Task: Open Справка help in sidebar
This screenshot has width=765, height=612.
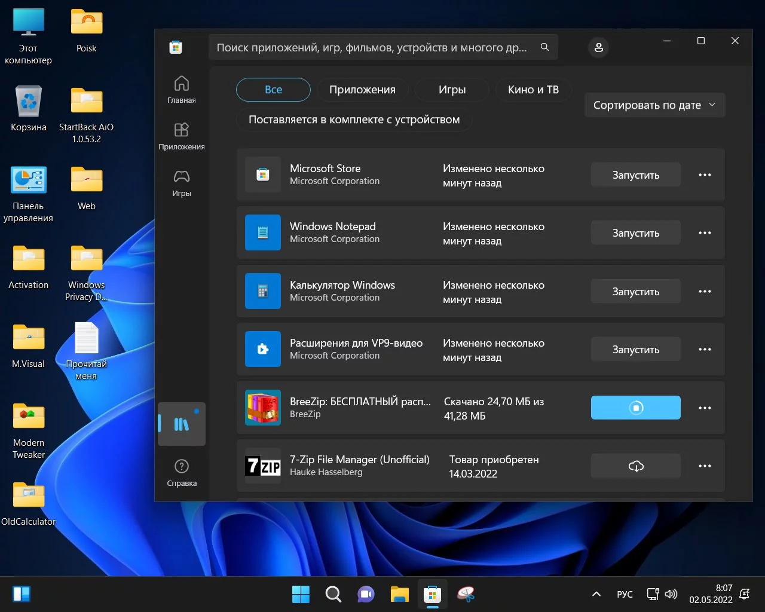Action: [182, 473]
